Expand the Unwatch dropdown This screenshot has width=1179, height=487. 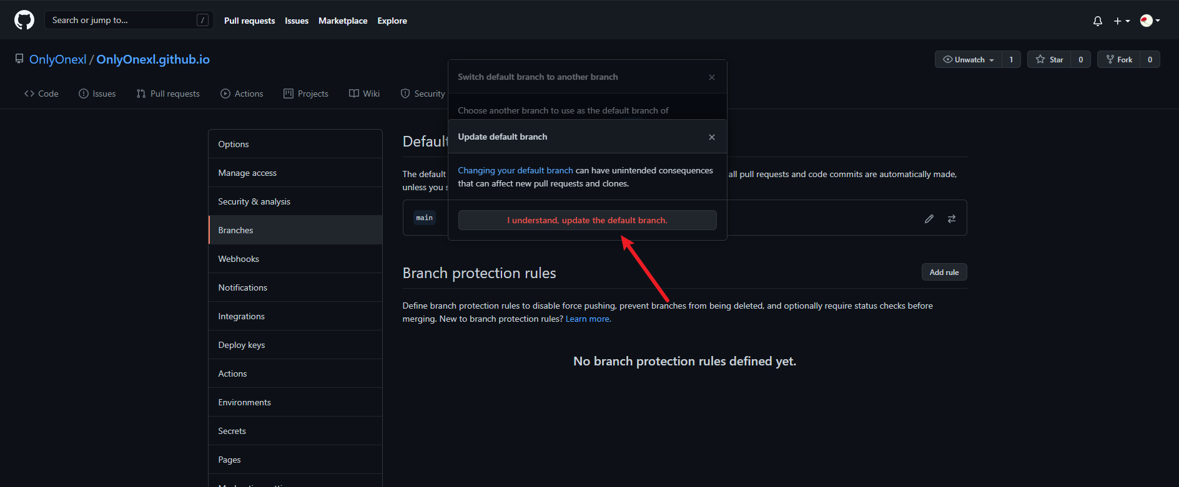pos(969,59)
